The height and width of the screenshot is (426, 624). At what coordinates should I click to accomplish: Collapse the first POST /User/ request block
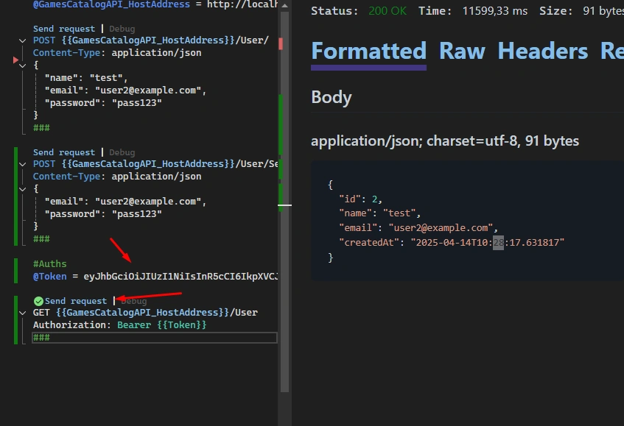click(22, 40)
